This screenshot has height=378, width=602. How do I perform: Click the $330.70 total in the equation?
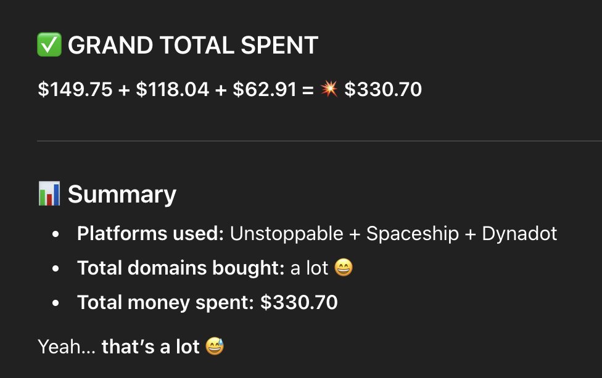tap(383, 89)
